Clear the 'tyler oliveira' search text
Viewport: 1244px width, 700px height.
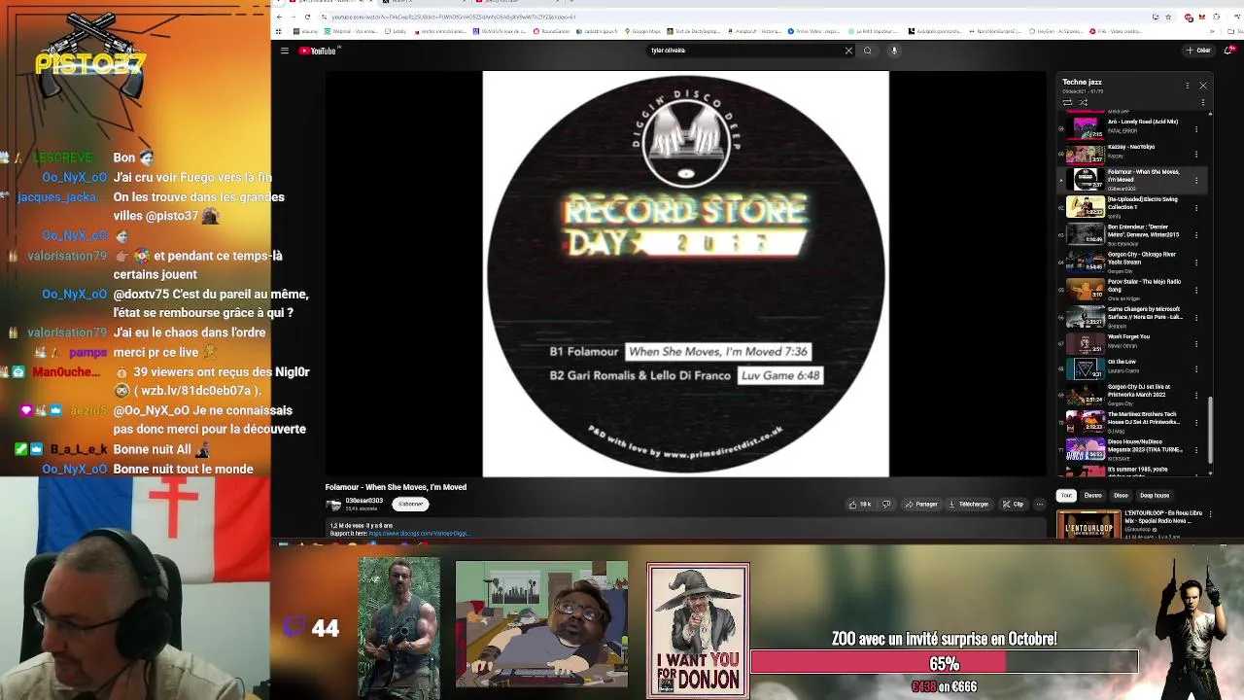pyautogui.click(x=848, y=51)
